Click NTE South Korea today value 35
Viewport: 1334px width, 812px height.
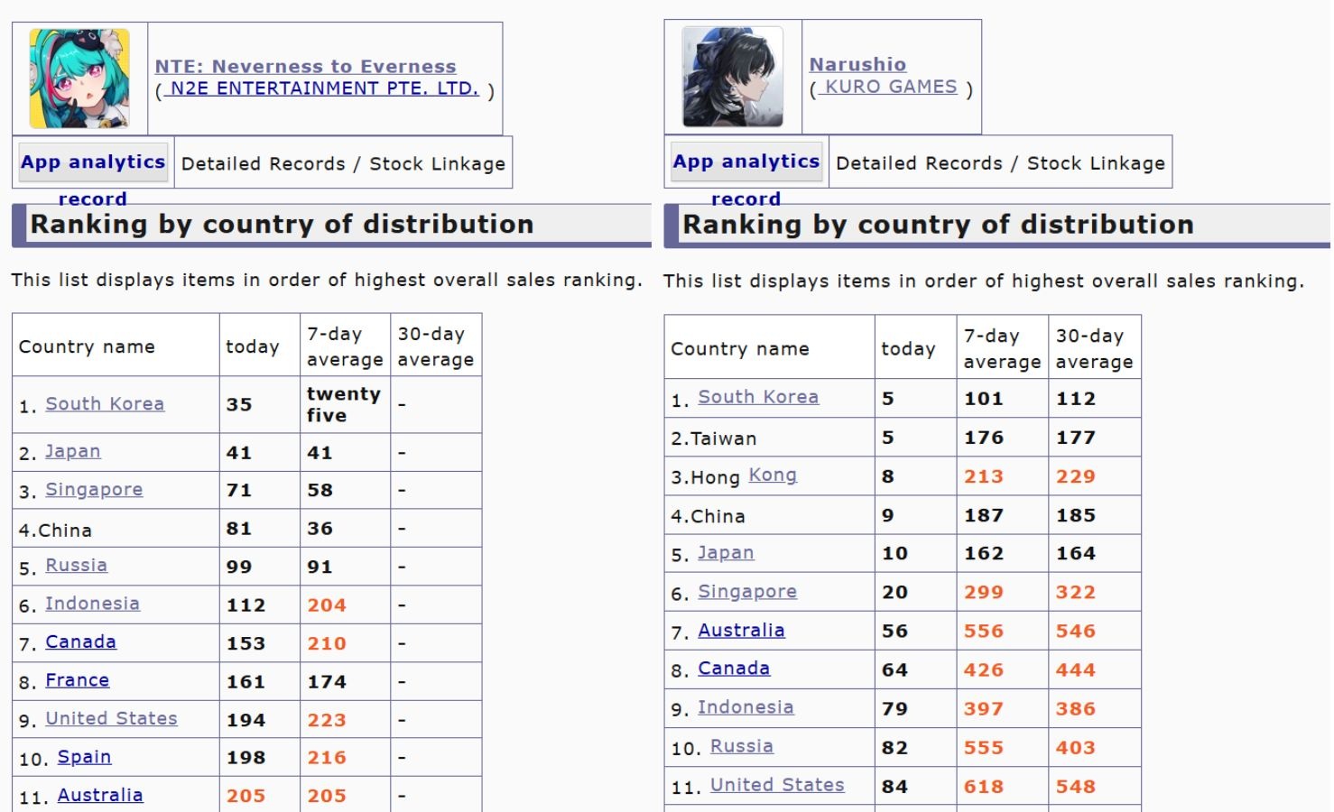click(x=239, y=404)
